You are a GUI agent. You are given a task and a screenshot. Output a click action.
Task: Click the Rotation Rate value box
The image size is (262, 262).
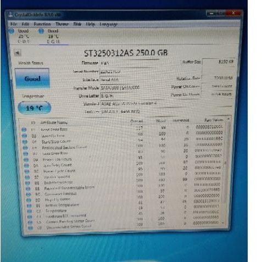(x=218, y=78)
